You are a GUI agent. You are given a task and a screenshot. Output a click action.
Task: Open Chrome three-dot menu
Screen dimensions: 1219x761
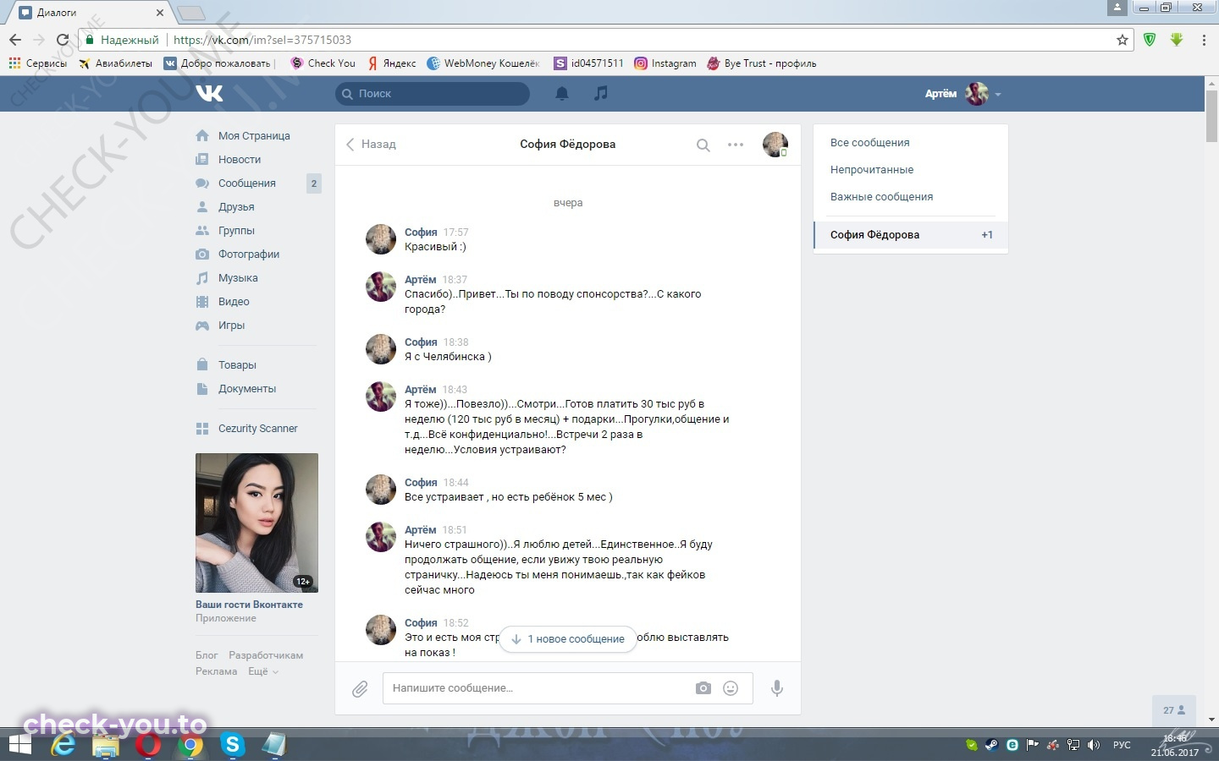pos(1204,40)
